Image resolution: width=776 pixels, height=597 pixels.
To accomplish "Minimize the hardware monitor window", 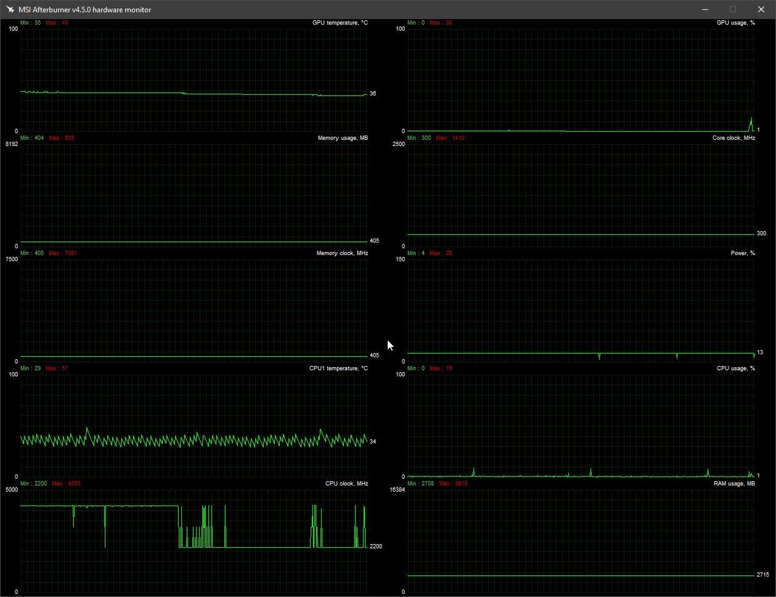I will [705, 9].
